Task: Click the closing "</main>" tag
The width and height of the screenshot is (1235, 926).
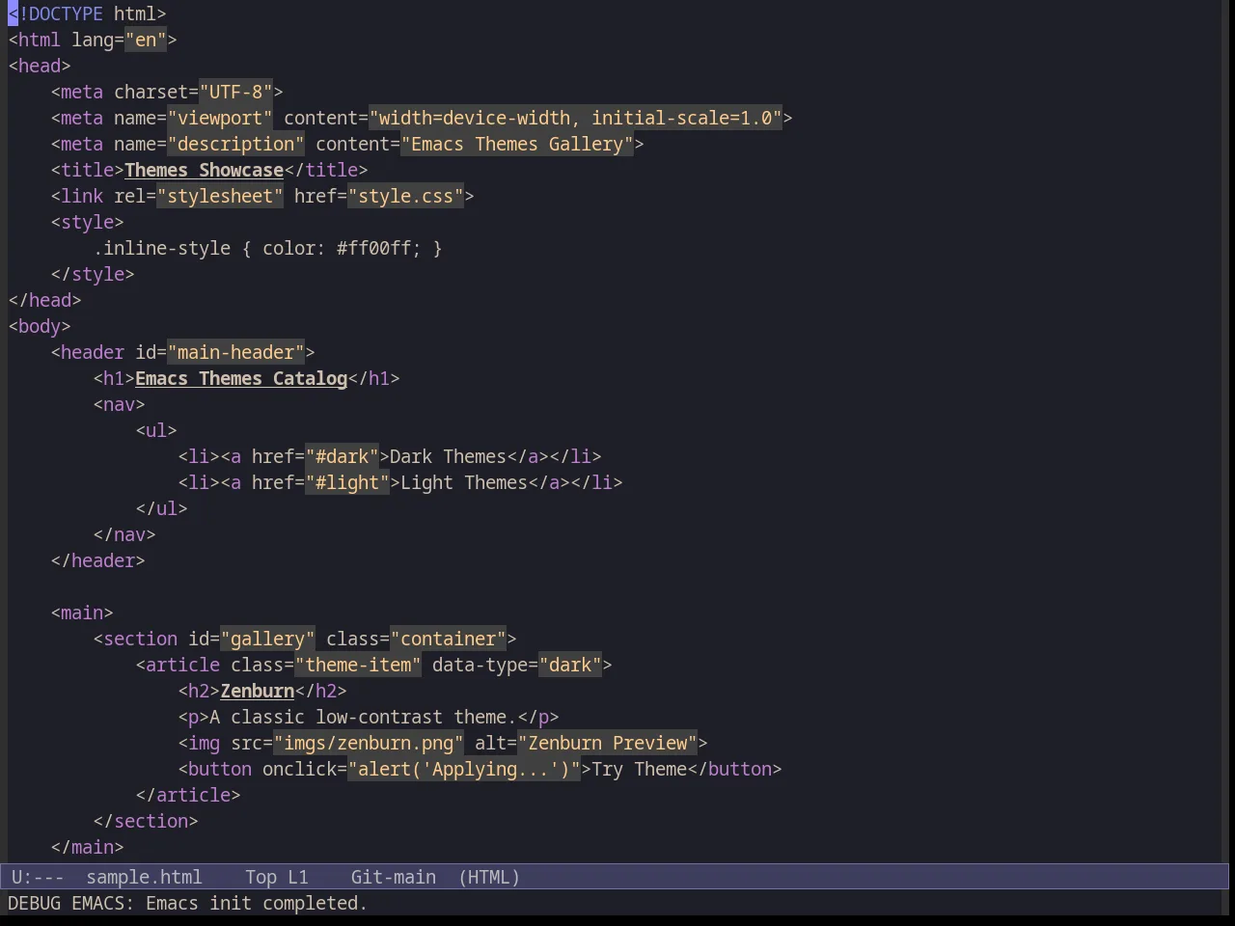Action: [x=88, y=847]
